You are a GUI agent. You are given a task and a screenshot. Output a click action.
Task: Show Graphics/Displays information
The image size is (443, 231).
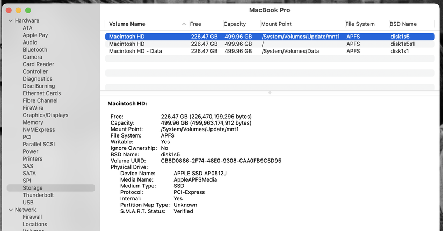click(46, 115)
